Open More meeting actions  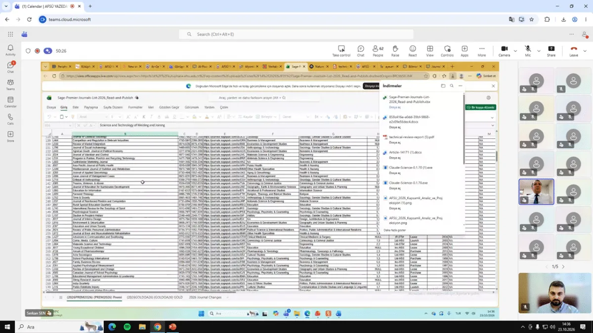[482, 51]
